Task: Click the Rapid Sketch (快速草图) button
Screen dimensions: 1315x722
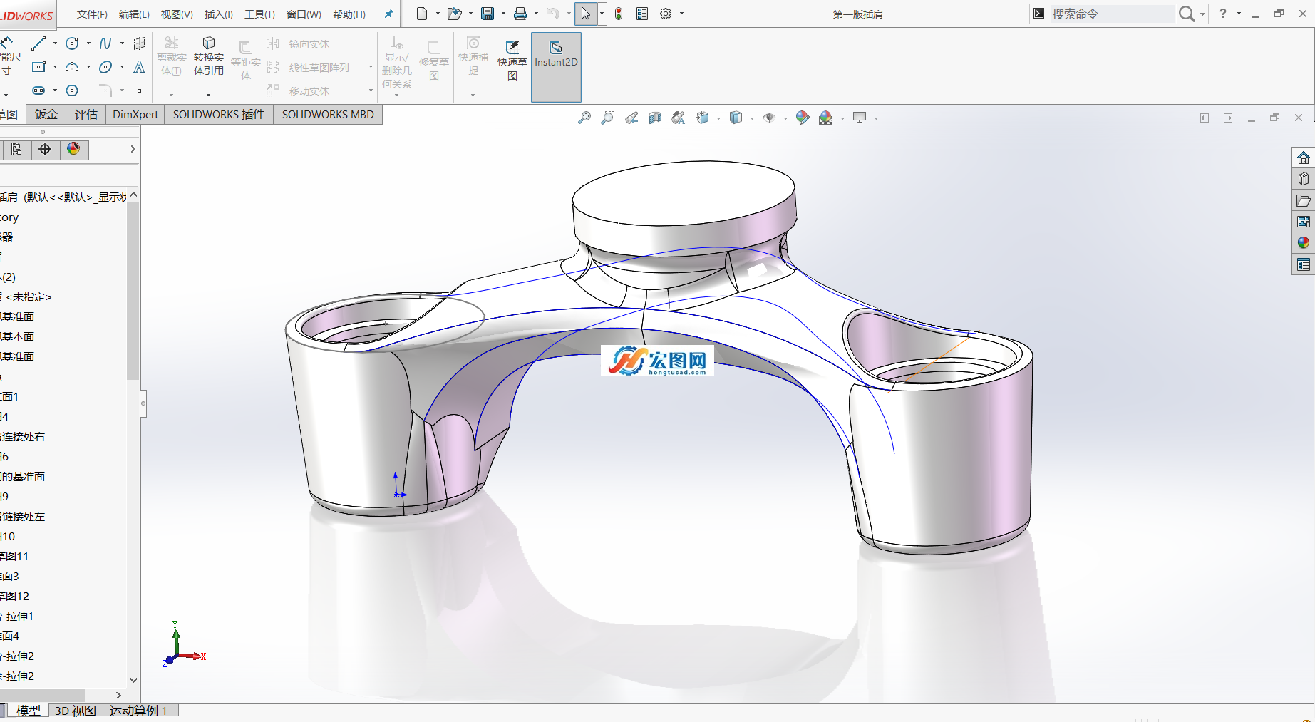Action: coord(512,60)
